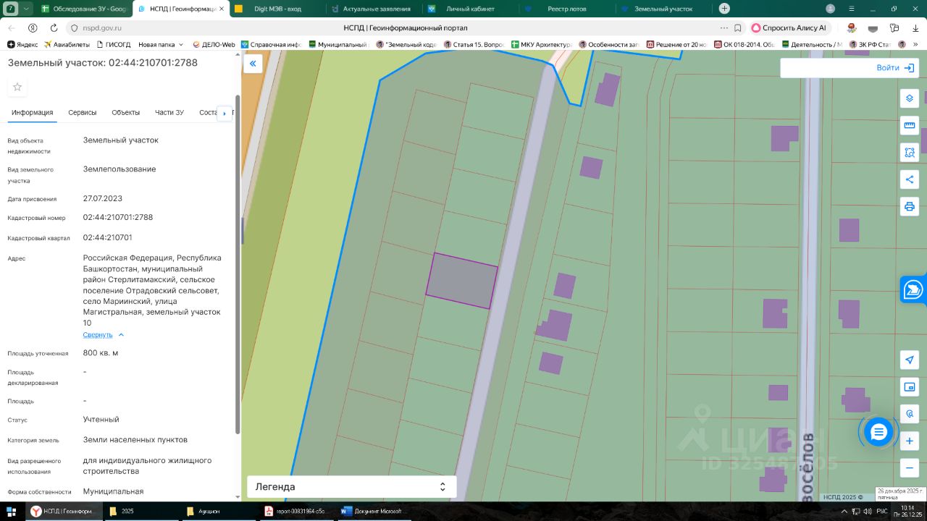Open the МКУ Архитектура bookmark
This screenshot has height=521, width=927.
click(542, 45)
